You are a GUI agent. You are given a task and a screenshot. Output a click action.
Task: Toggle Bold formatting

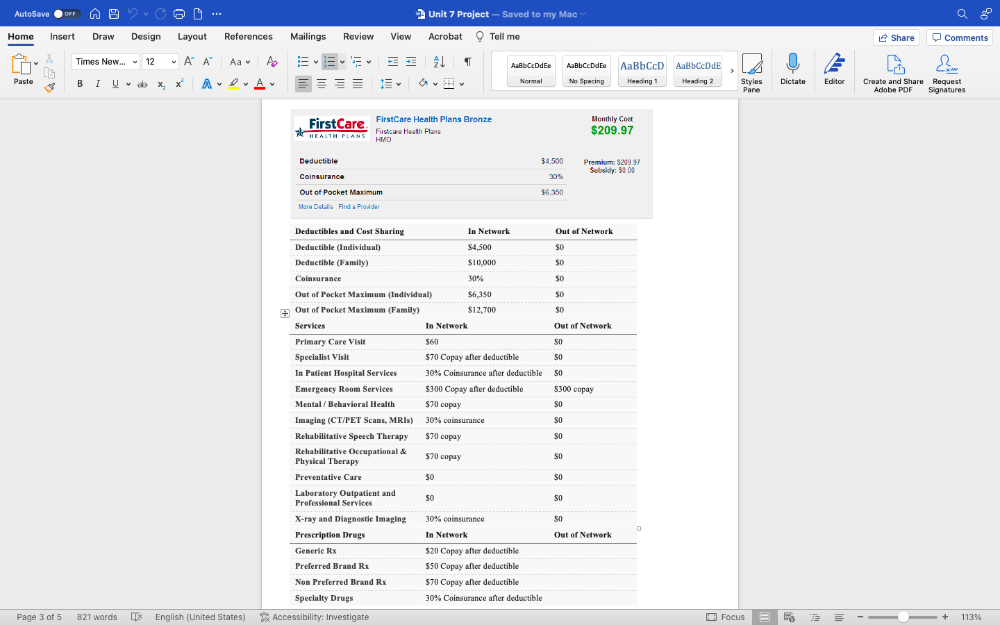pyautogui.click(x=80, y=84)
